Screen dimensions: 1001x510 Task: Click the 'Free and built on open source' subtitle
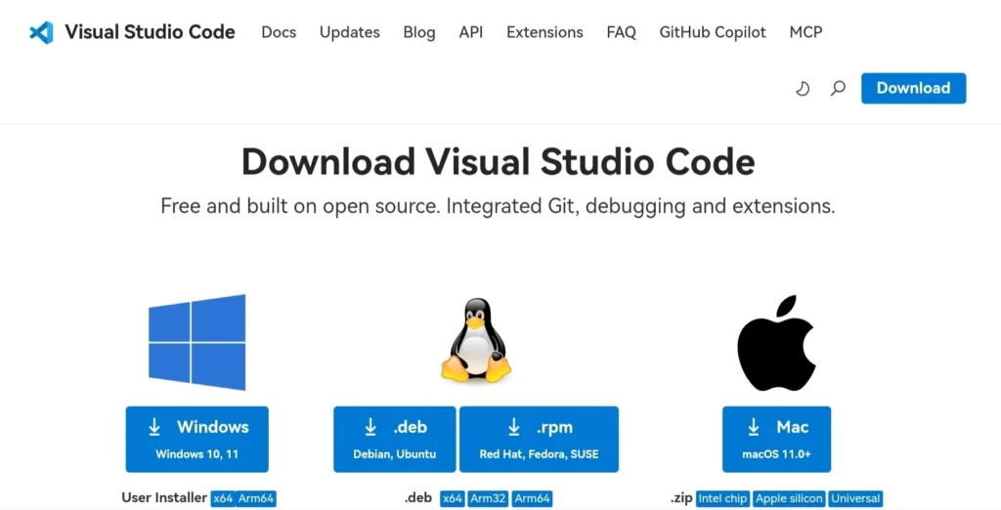click(x=498, y=206)
